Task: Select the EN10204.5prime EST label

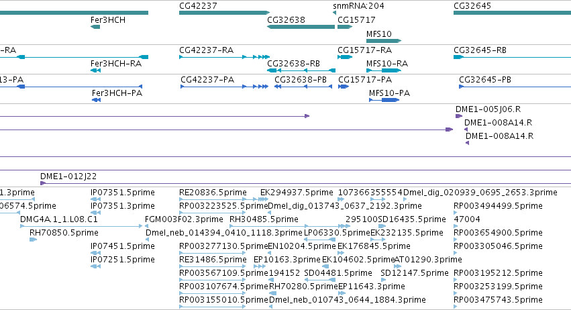Action: pyautogui.click(x=301, y=246)
